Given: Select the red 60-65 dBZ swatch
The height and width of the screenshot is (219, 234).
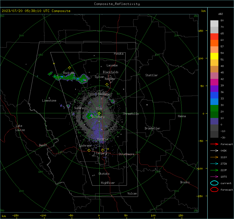Looking at the screenshot, I should 214,37.
